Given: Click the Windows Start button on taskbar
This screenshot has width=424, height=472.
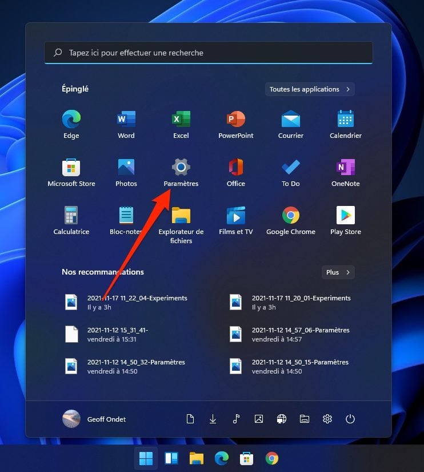Looking at the screenshot, I should 146,458.
